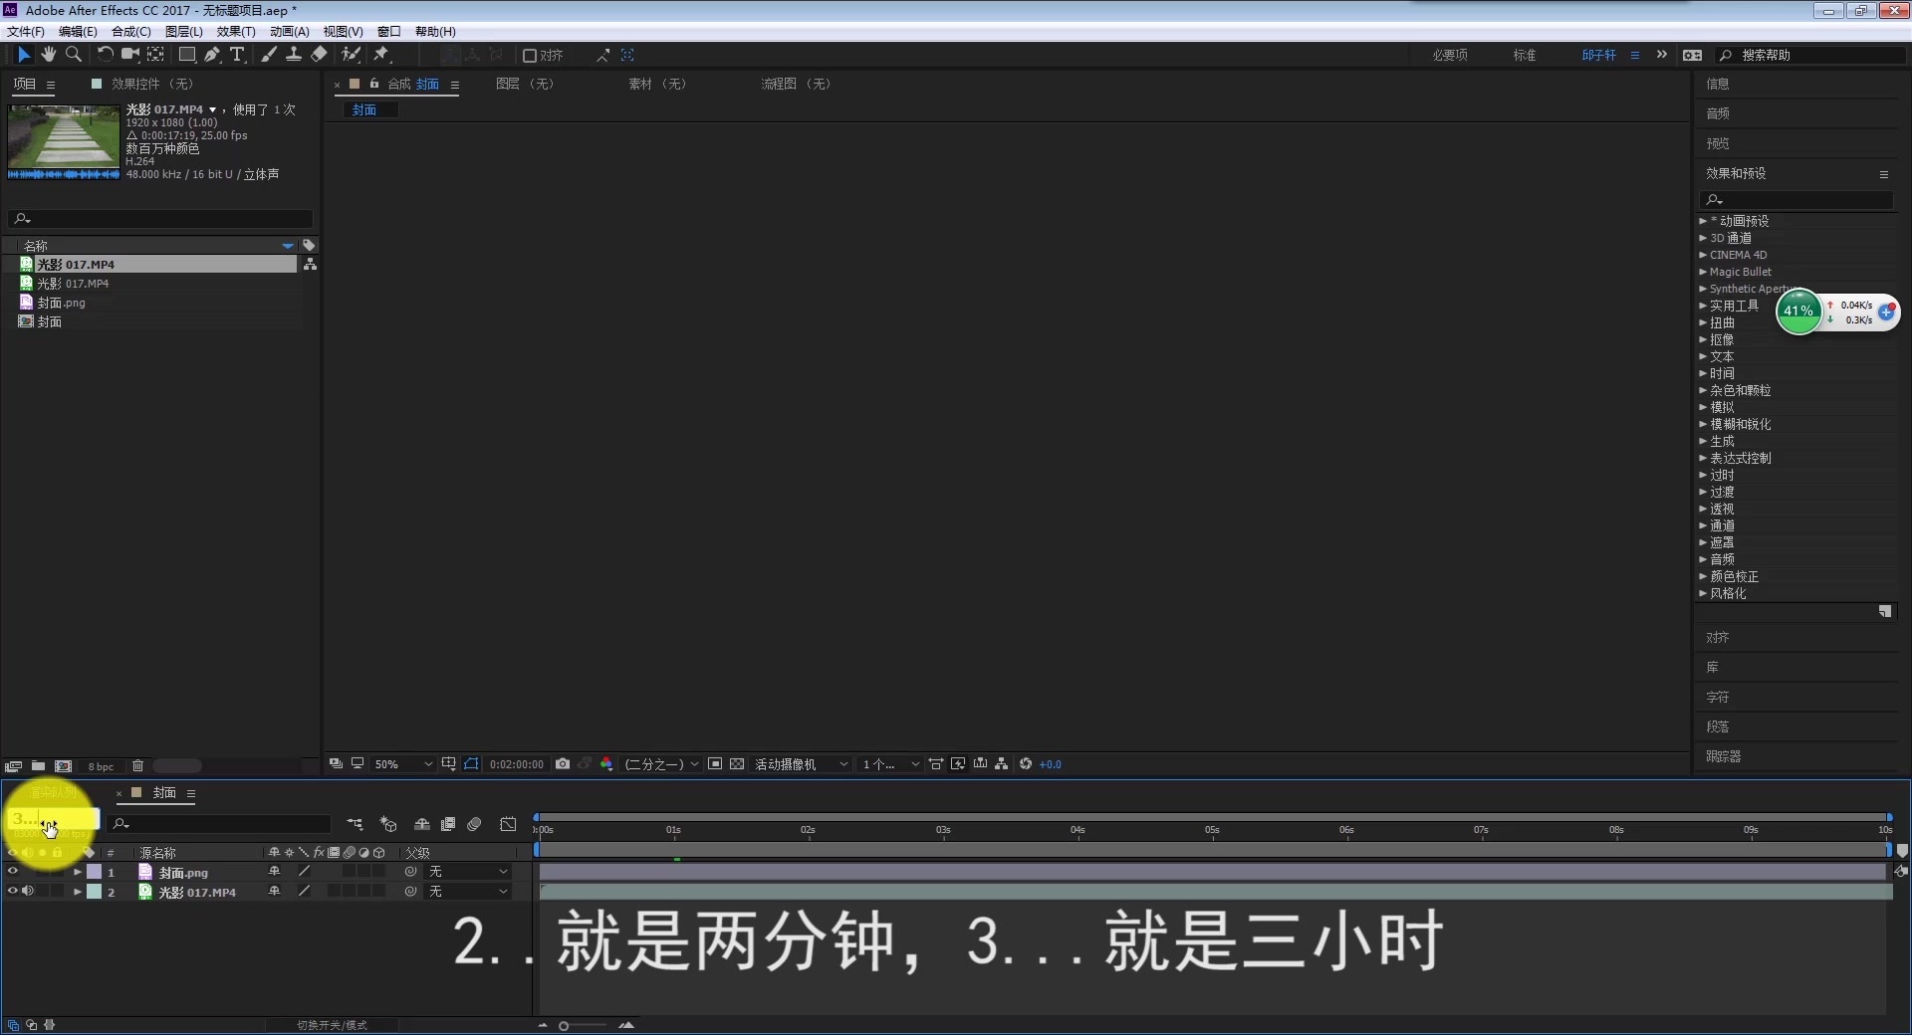Open parent dropdown for 封面.png layer
This screenshot has width=1912, height=1035.
pos(468,872)
